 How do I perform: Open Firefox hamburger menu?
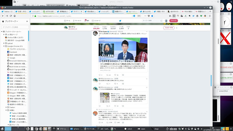click(x=210, y=16)
